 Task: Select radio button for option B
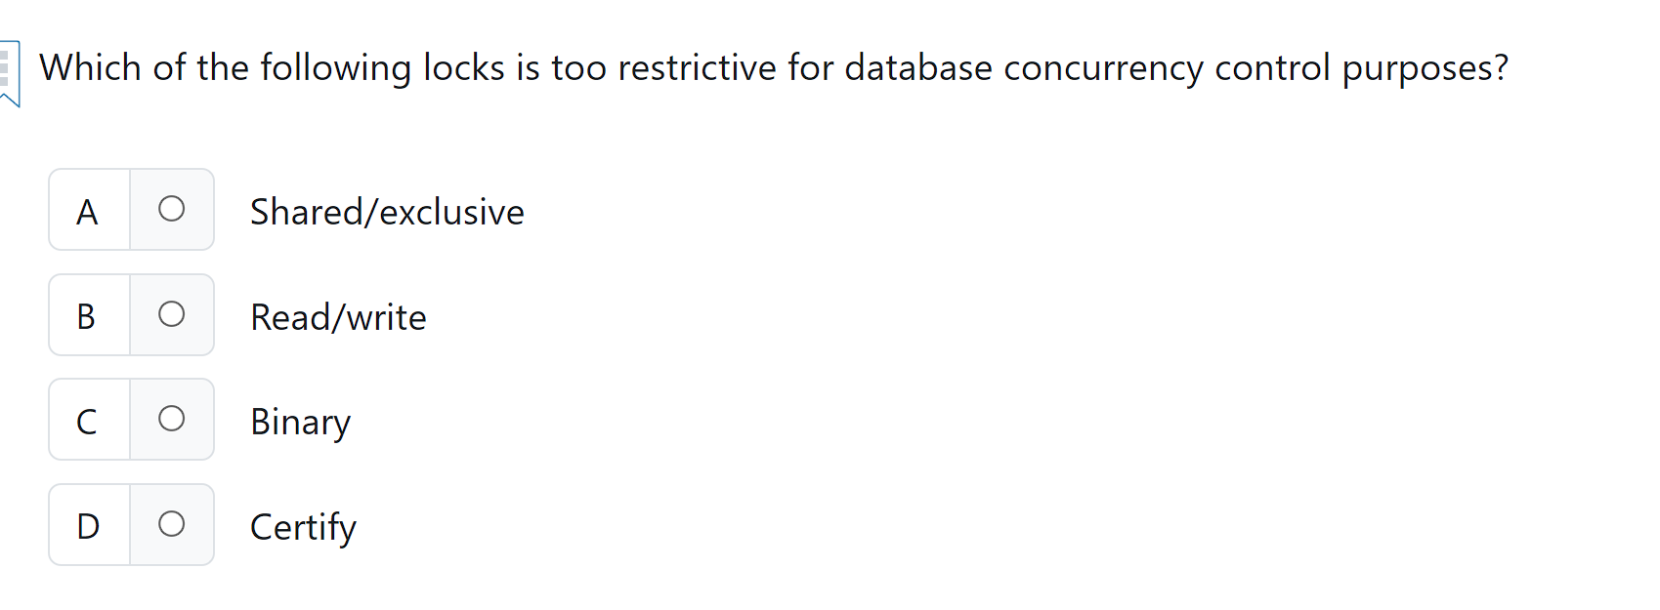click(x=172, y=314)
